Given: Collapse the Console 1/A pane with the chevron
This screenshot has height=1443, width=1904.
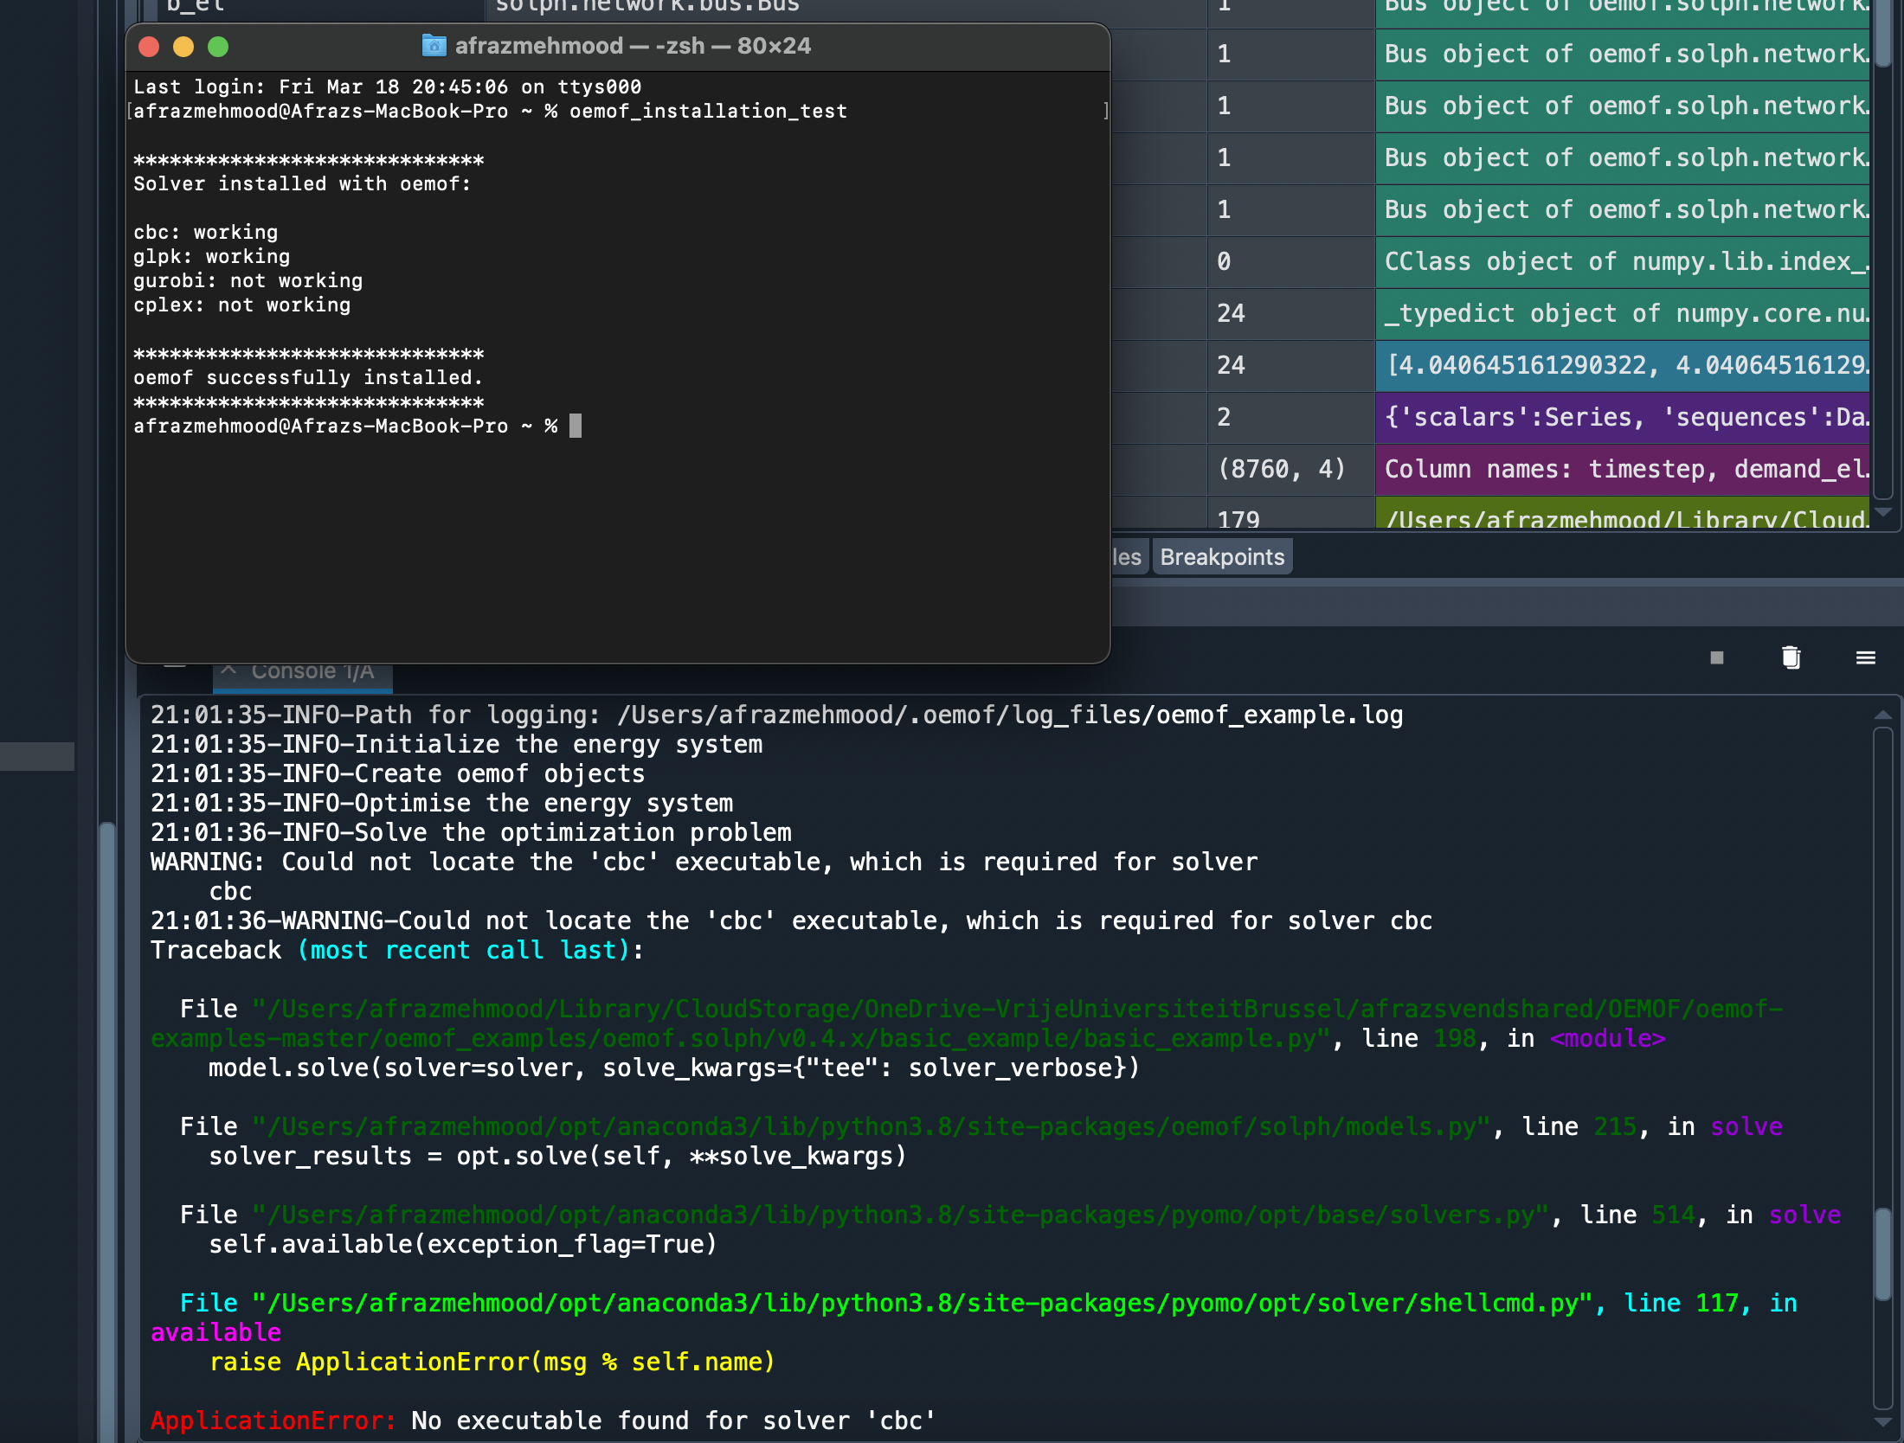Looking at the screenshot, I should (x=229, y=670).
